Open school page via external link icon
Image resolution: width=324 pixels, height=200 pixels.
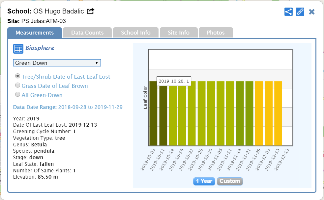[90, 11]
